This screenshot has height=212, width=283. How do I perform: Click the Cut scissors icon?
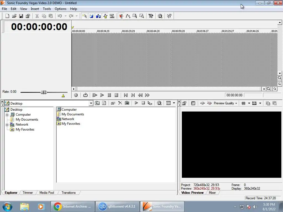click(37, 16)
